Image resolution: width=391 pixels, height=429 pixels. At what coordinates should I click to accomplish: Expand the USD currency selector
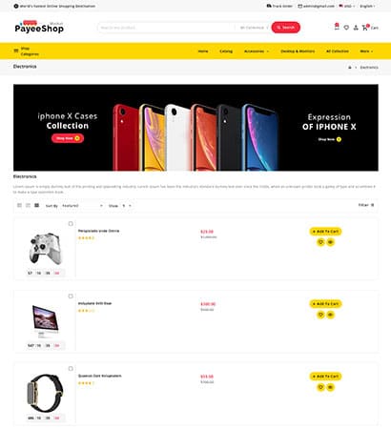pyautogui.click(x=347, y=6)
